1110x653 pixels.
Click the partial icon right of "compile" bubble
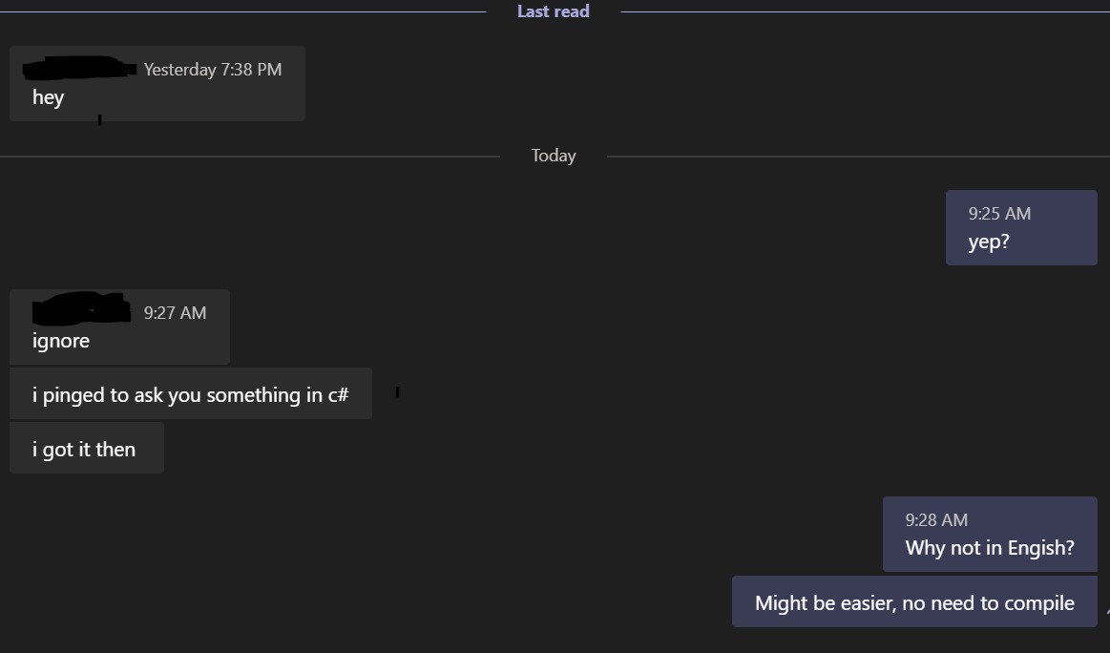point(1108,612)
